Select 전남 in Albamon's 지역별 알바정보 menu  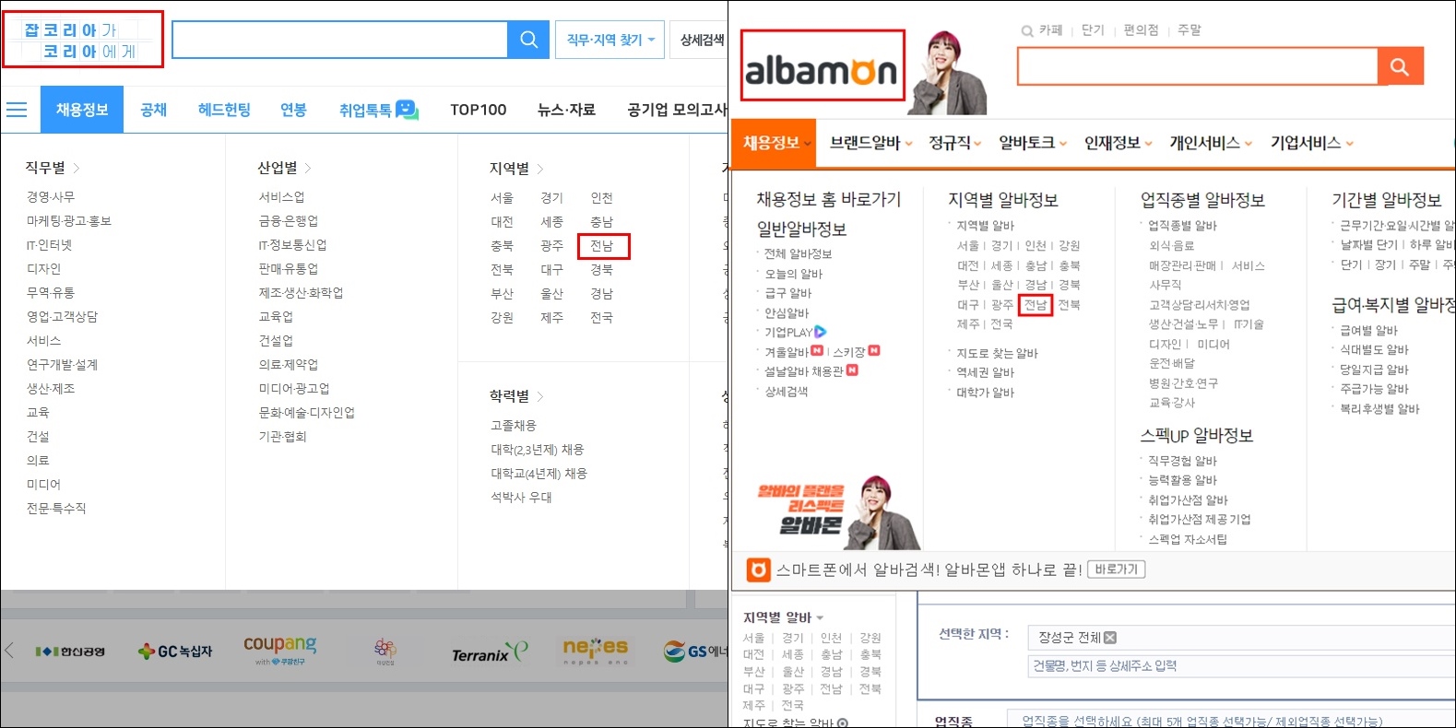click(1036, 305)
